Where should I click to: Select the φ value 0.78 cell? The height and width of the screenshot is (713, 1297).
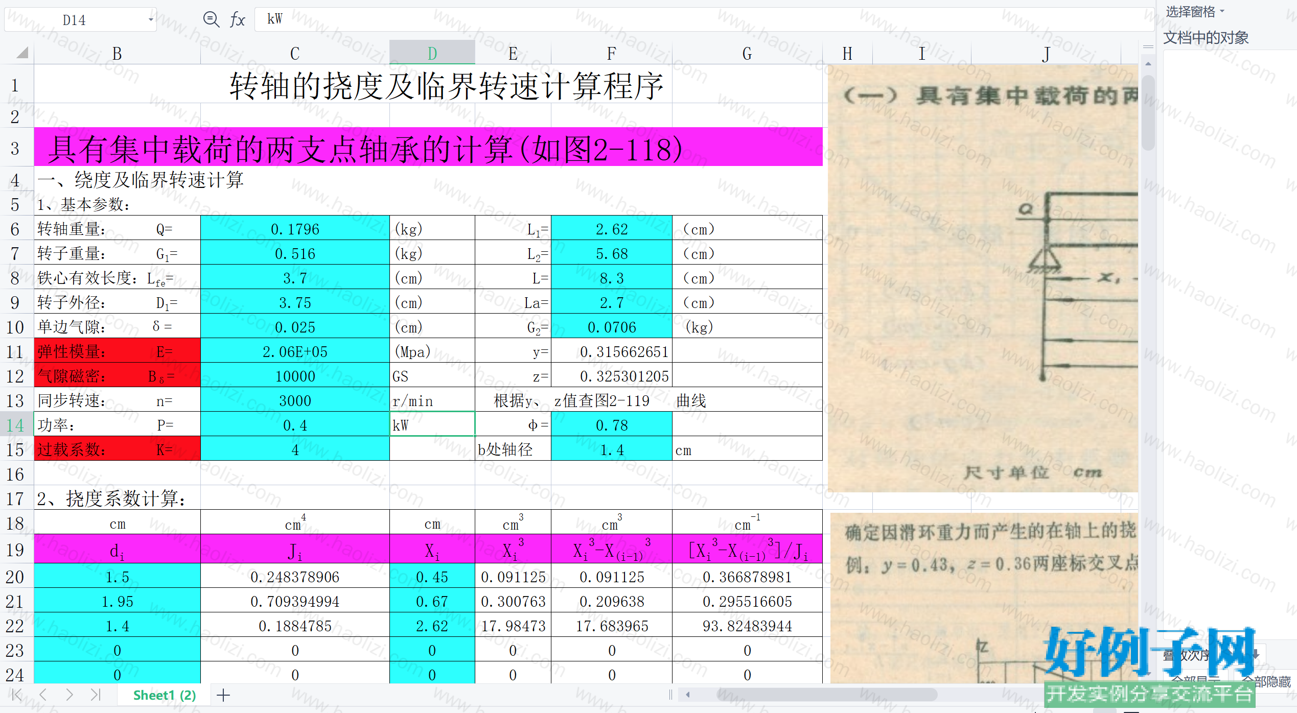click(x=611, y=424)
